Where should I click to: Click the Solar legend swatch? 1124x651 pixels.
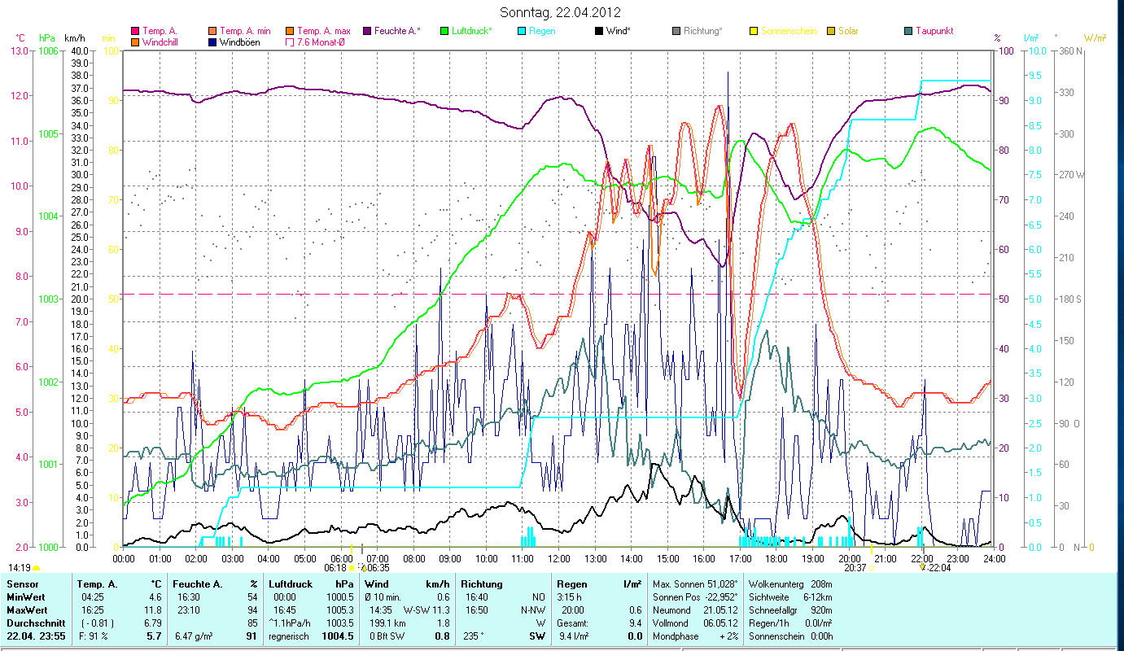tap(831, 31)
